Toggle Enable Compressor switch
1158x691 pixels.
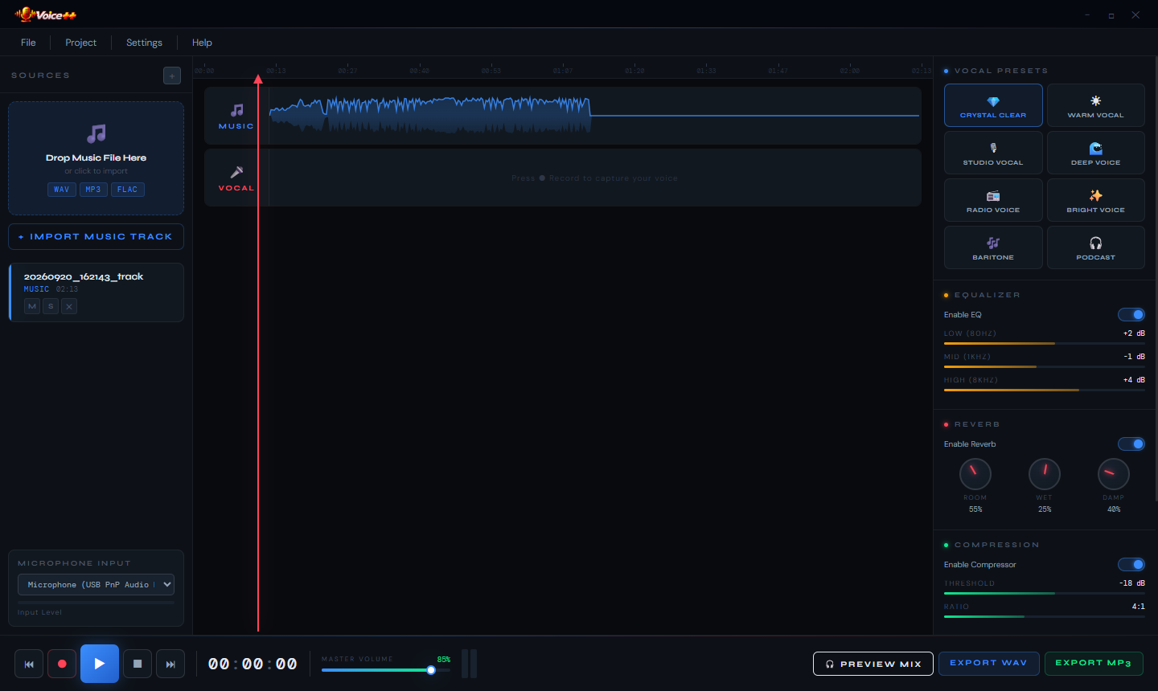[1131, 565]
